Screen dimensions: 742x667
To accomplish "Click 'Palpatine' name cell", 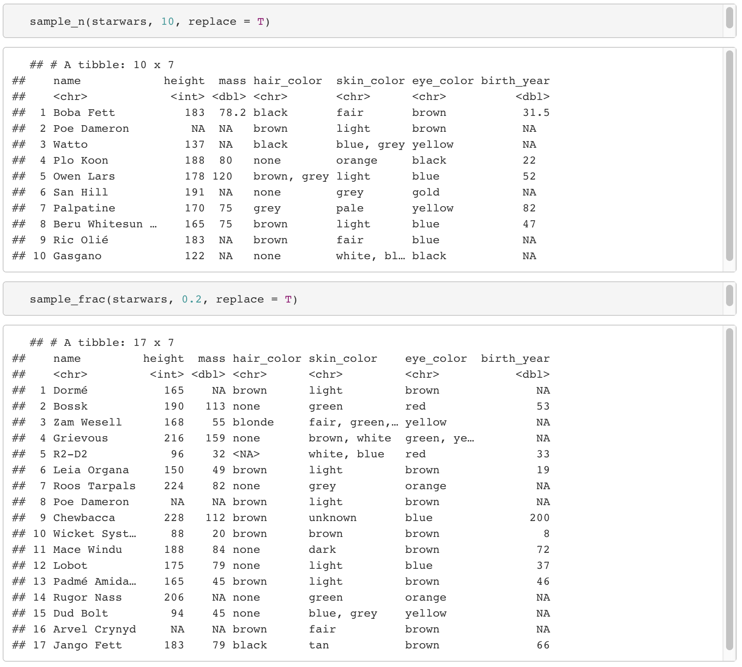I will click(84, 208).
